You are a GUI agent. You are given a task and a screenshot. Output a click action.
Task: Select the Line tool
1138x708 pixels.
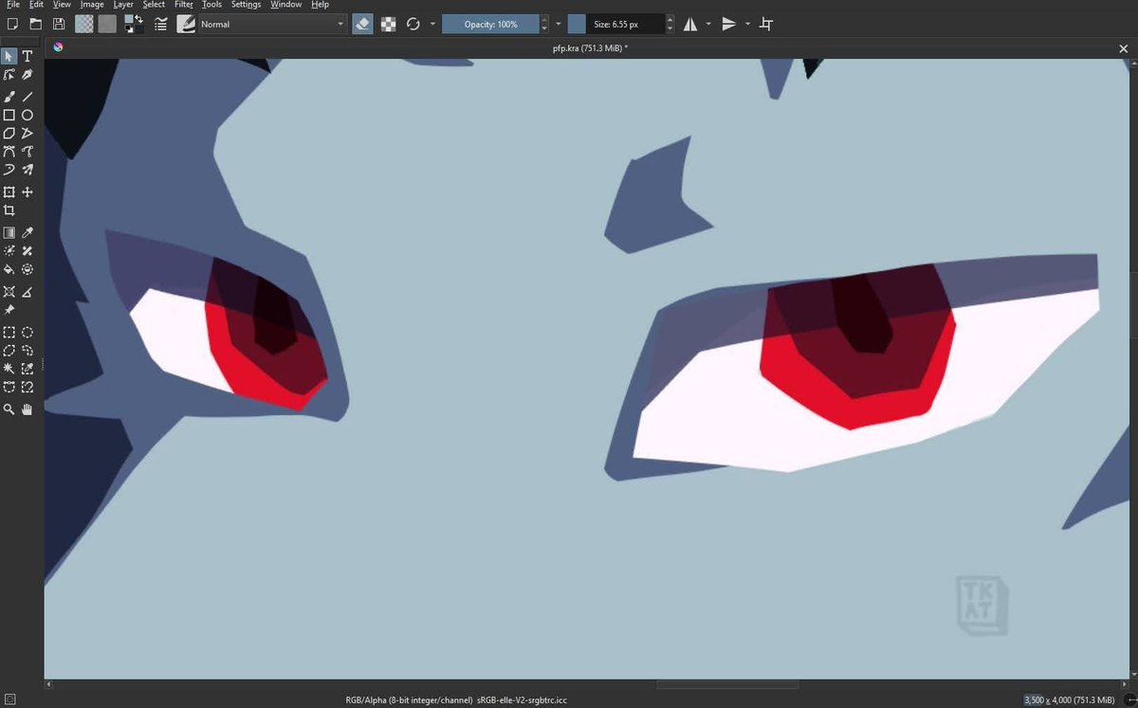28,97
